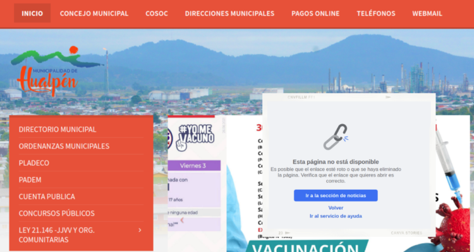Open DIRECTORIO MUNICIPAL in the sidebar
Screen dimensions: 474x252
click(x=58, y=129)
